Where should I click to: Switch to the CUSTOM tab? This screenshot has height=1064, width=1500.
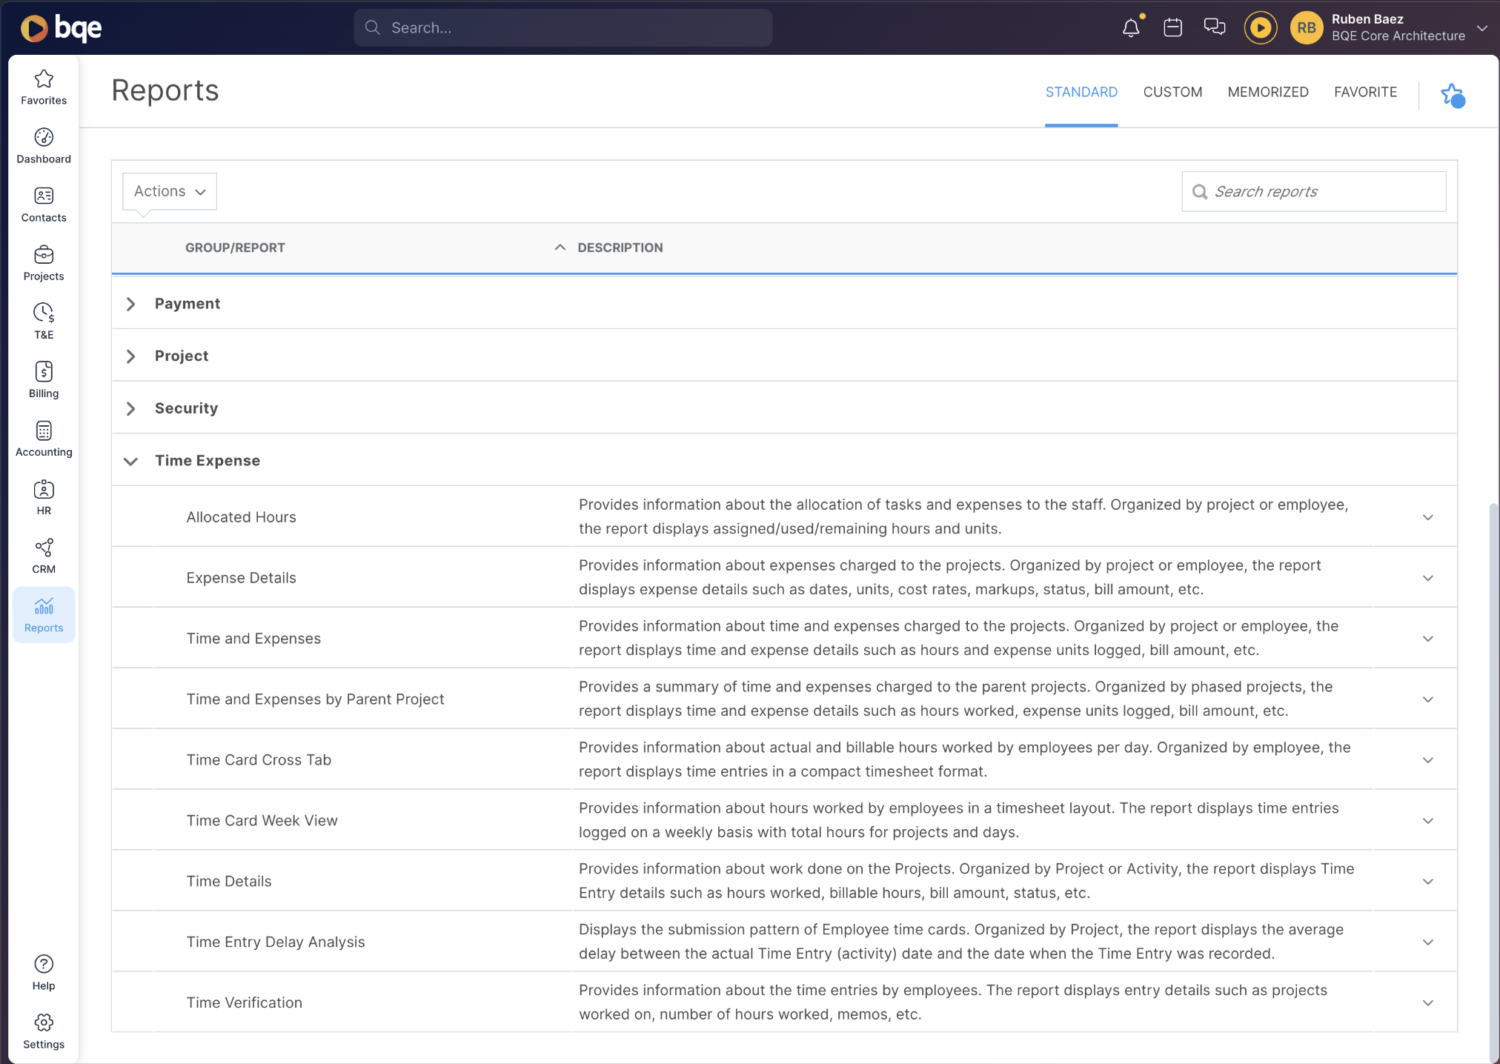click(x=1172, y=92)
